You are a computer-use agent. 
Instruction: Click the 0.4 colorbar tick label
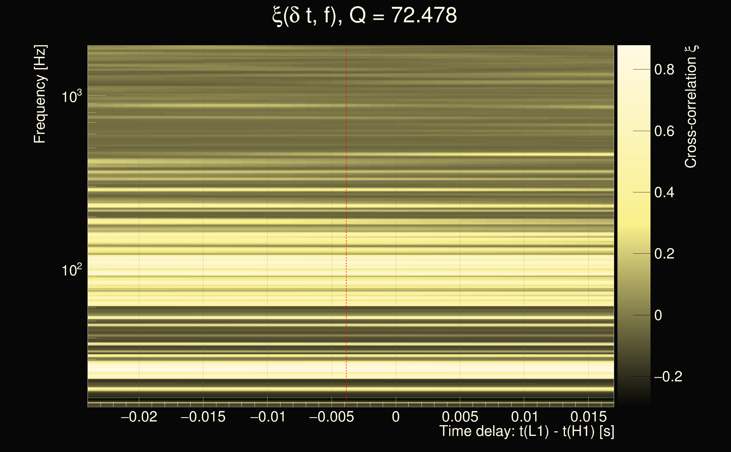664,192
